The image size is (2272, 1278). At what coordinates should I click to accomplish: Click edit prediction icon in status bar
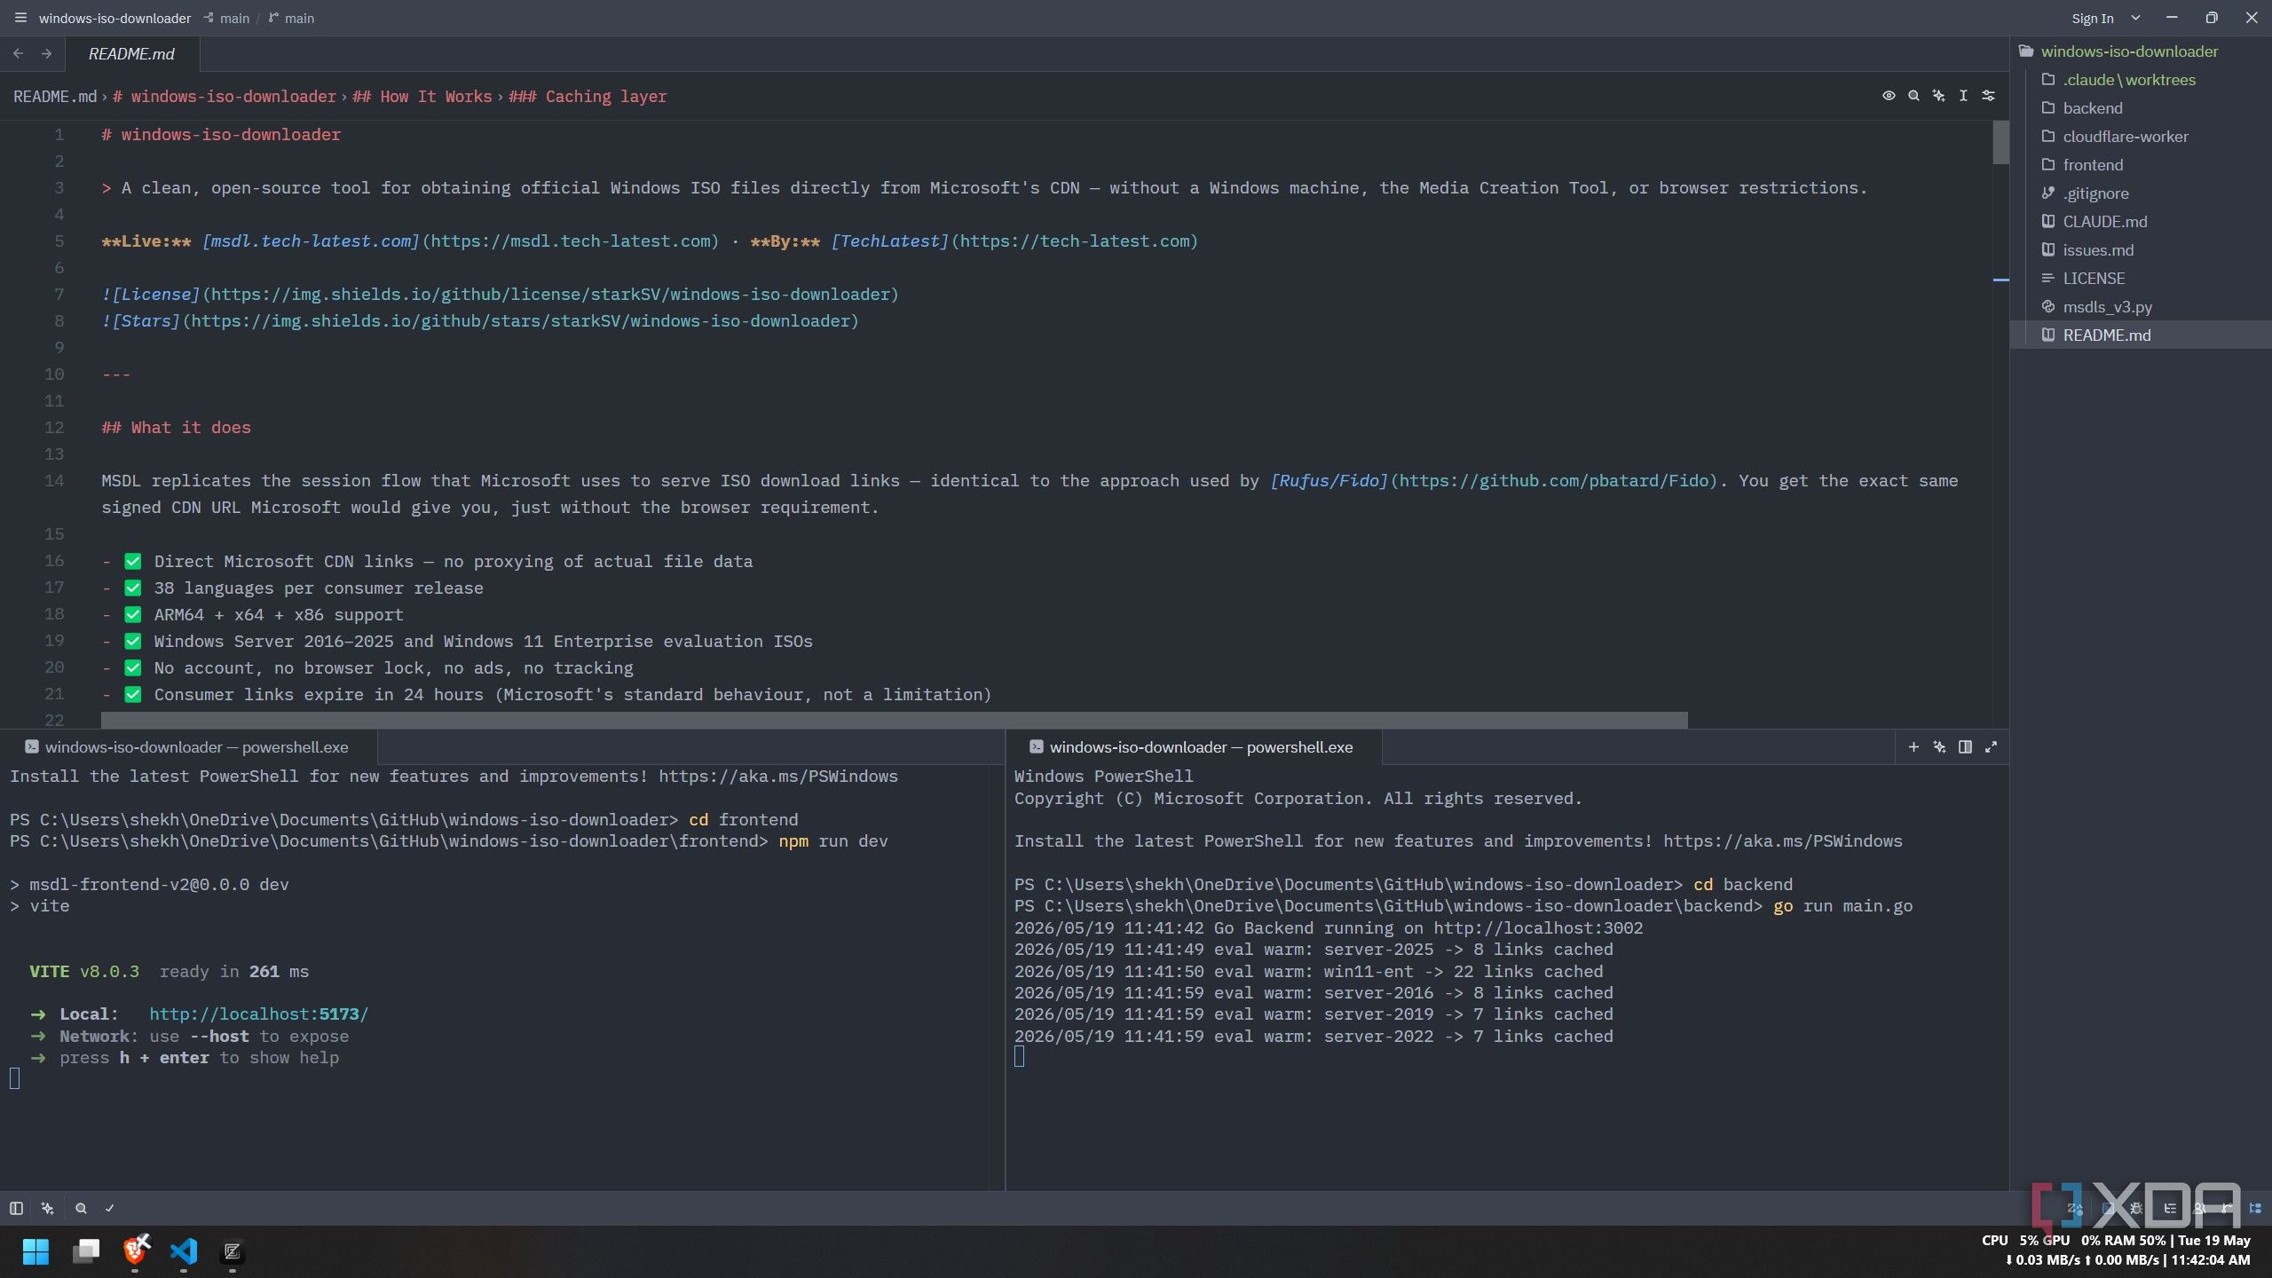tap(2075, 1208)
